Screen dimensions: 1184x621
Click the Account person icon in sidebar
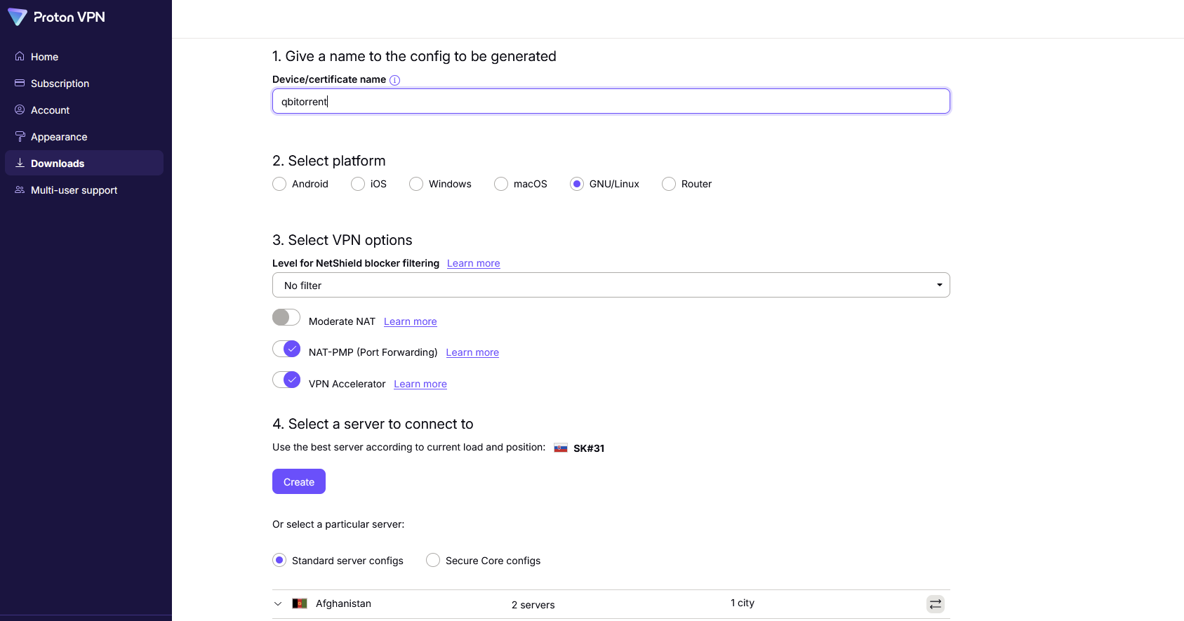pyautogui.click(x=20, y=110)
